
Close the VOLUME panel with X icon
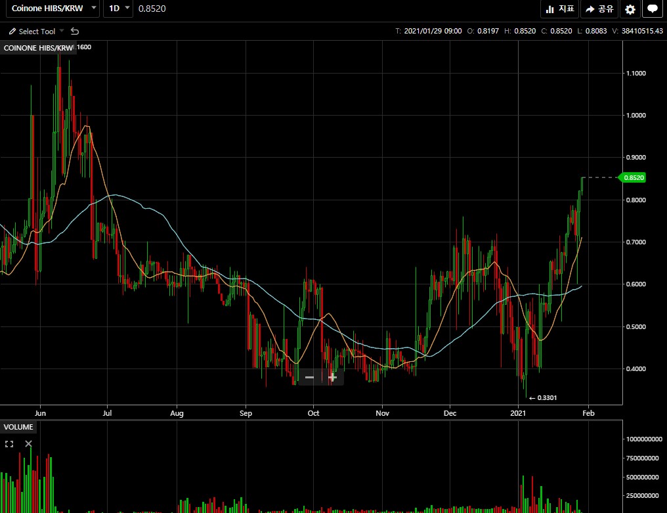pyautogui.click(x=28, y=443)
